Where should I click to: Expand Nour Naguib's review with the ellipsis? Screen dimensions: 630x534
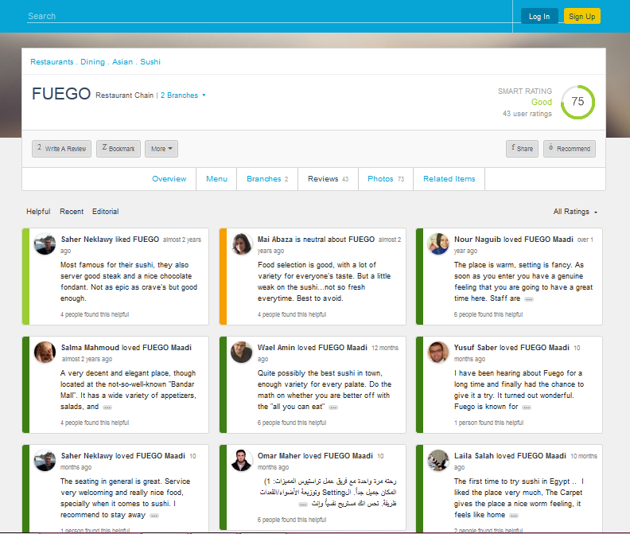point(529,299)
